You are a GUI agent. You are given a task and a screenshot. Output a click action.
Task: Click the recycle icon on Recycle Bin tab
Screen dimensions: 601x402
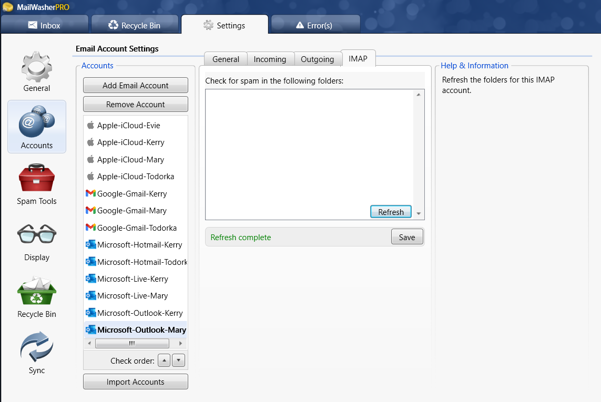113,25
